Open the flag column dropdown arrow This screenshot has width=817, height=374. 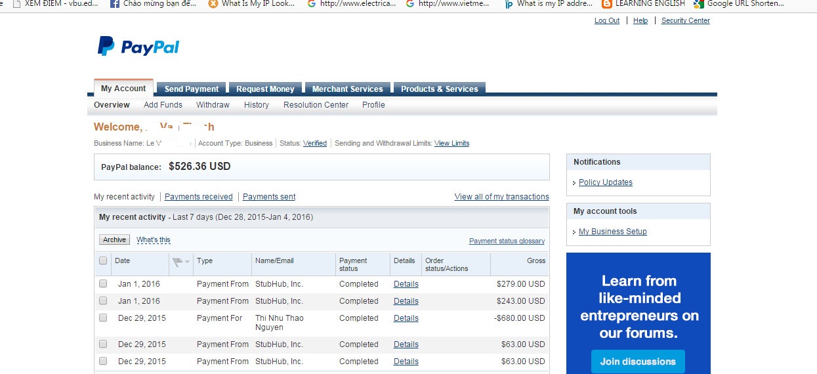(188, 262)
